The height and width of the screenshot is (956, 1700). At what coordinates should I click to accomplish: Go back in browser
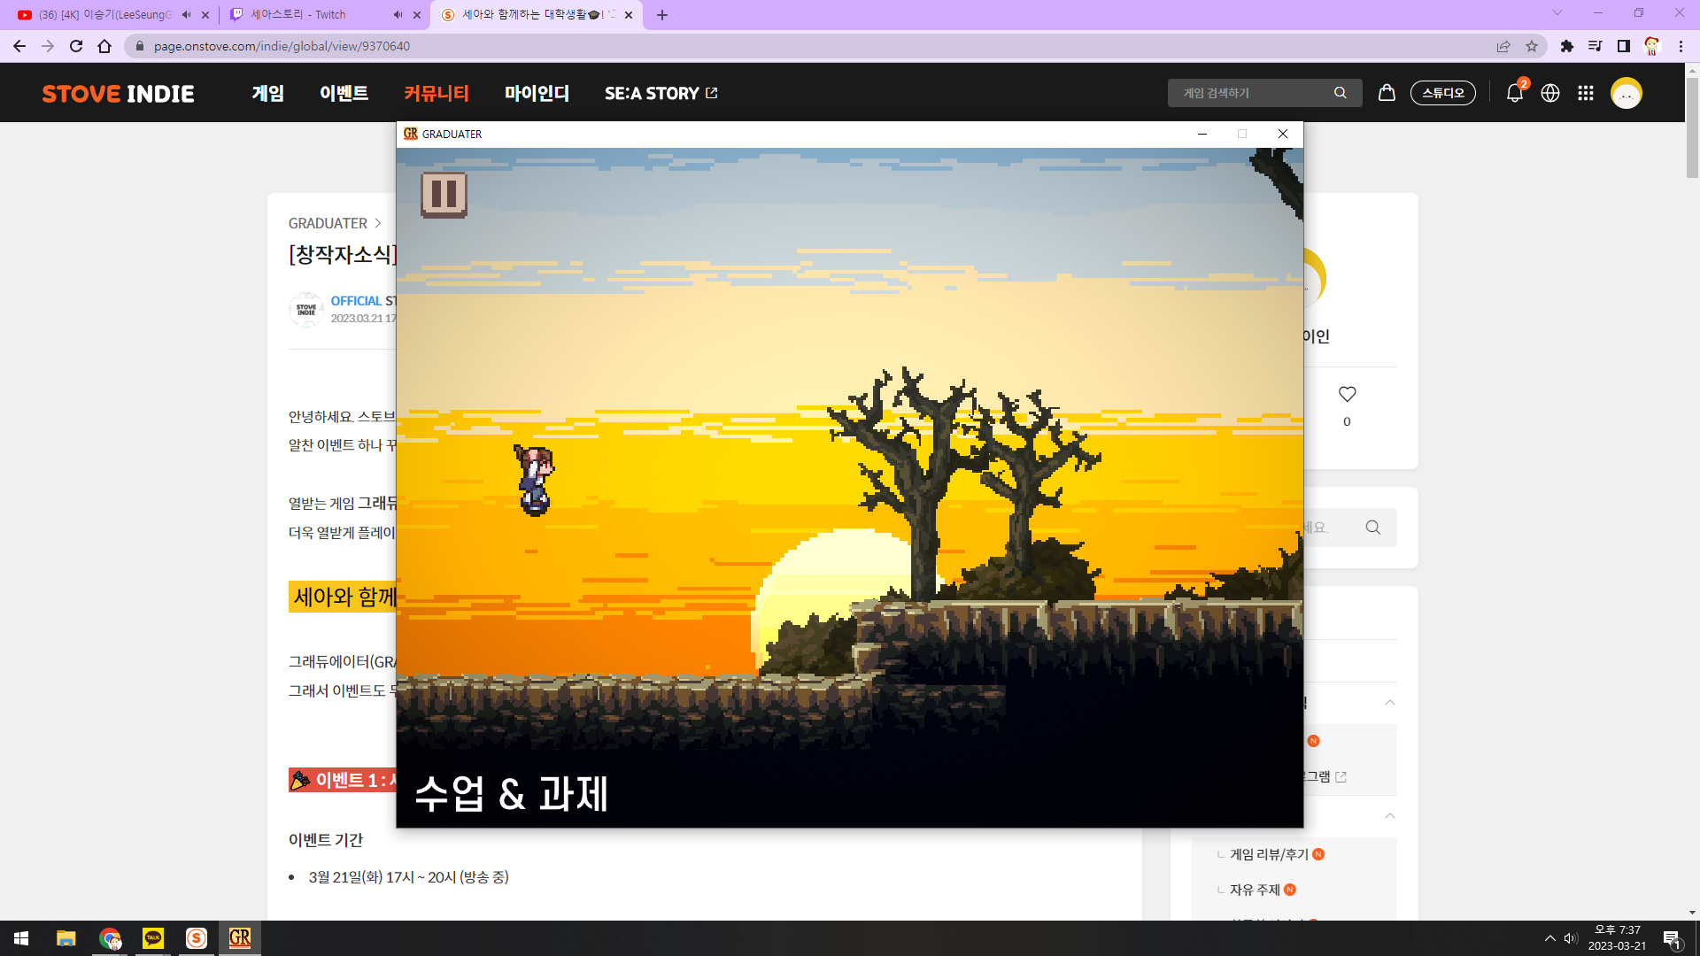coord(19,46)
